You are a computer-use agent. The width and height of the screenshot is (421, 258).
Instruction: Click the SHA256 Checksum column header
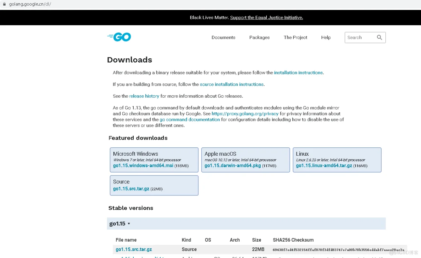(293, 240)
